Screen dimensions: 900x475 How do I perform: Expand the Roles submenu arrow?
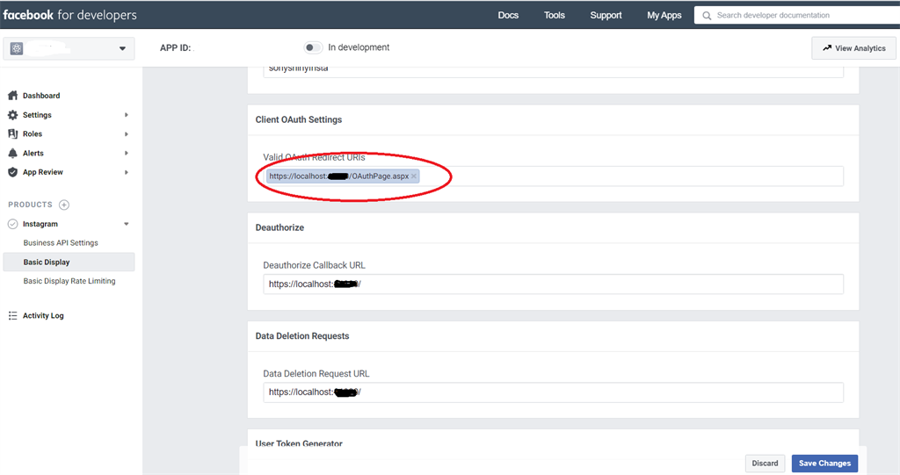point(127,134)
